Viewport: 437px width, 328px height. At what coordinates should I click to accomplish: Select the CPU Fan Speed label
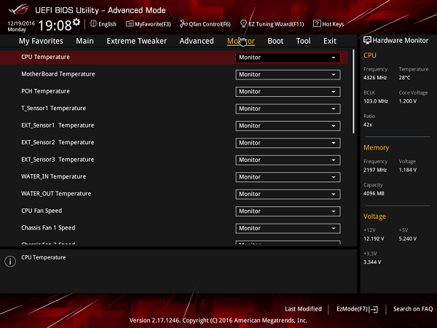click(42, 211)
